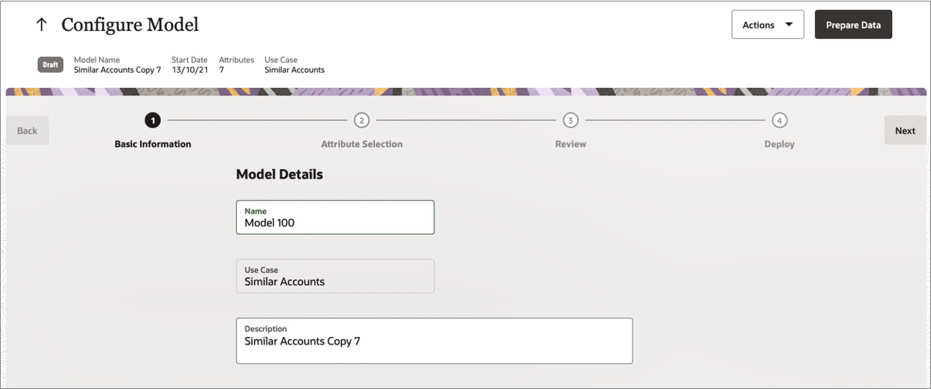This screenshot has width=931, height=389.
Task: Go to step 2 circle icon
Action: tap(361, 120)
